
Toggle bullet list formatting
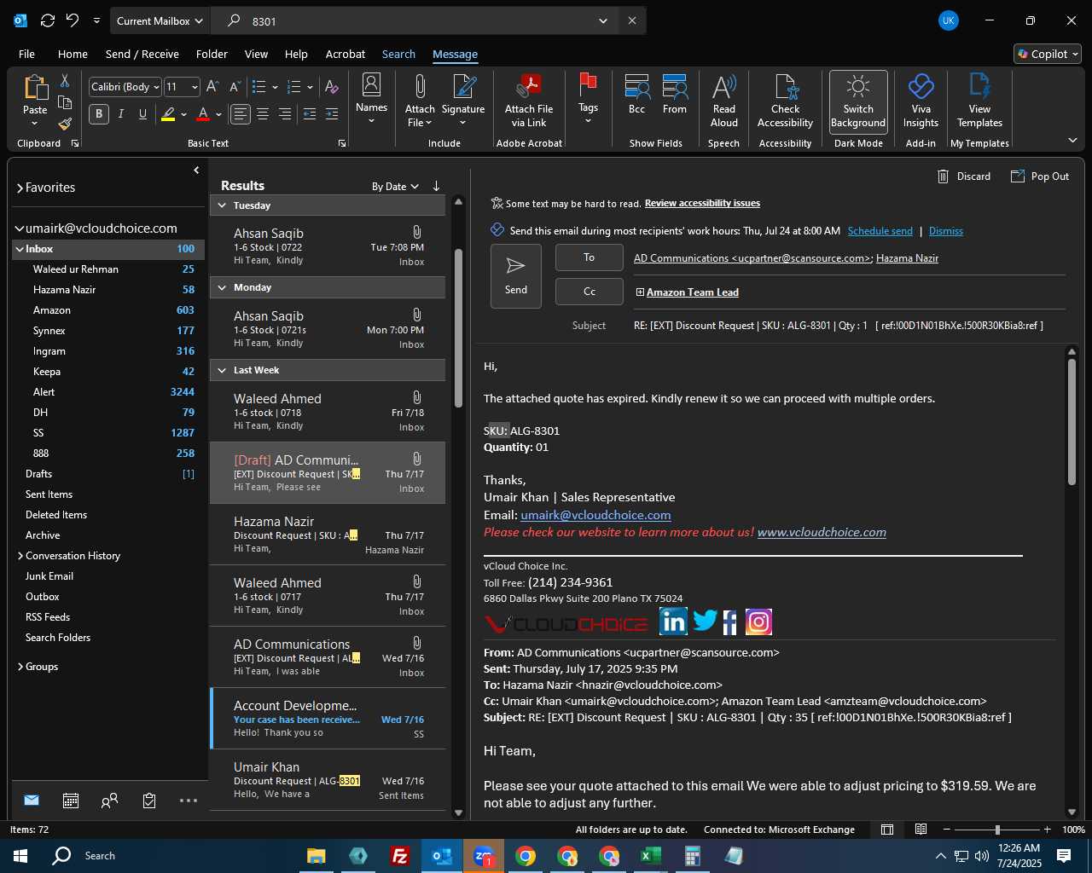[258, 87]
